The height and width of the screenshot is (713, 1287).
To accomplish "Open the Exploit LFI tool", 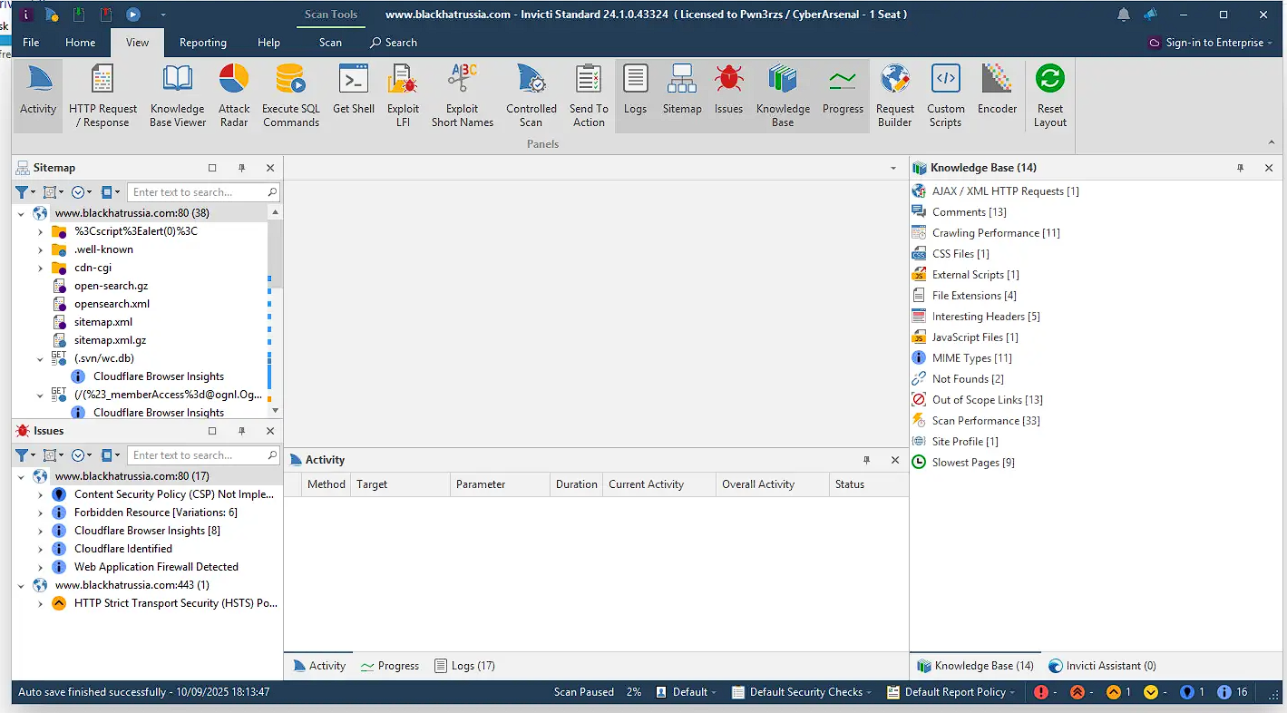I will tap(403, 95).
